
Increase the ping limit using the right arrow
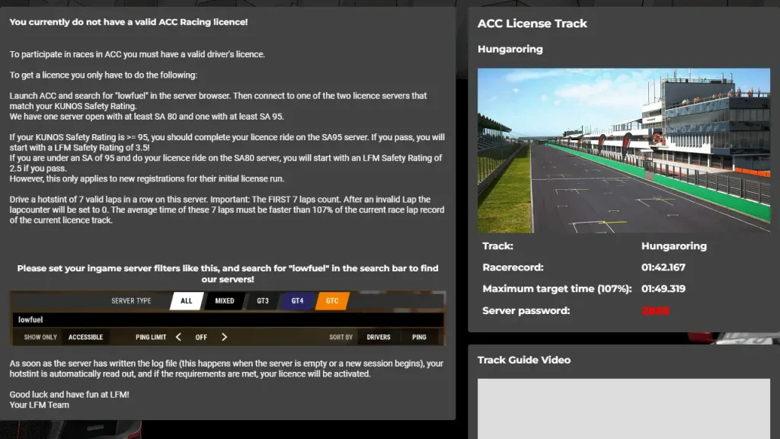click(x=225, y=337)
